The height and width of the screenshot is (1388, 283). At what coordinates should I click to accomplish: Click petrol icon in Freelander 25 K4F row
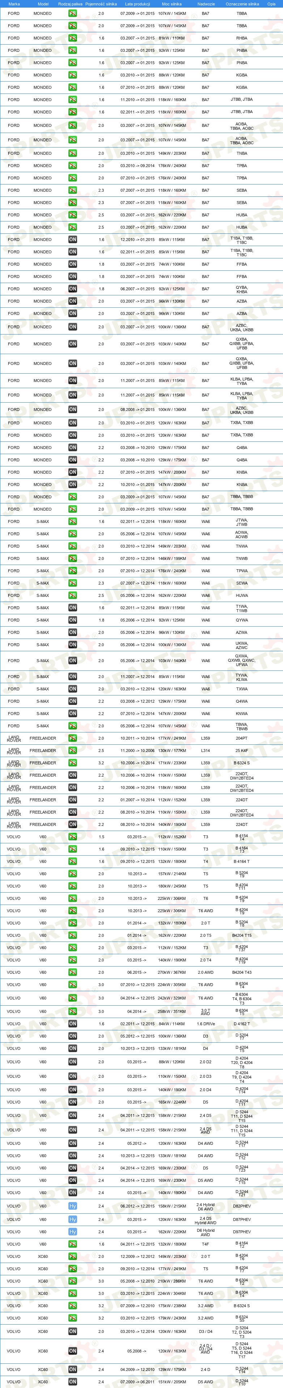click(73, 751)
